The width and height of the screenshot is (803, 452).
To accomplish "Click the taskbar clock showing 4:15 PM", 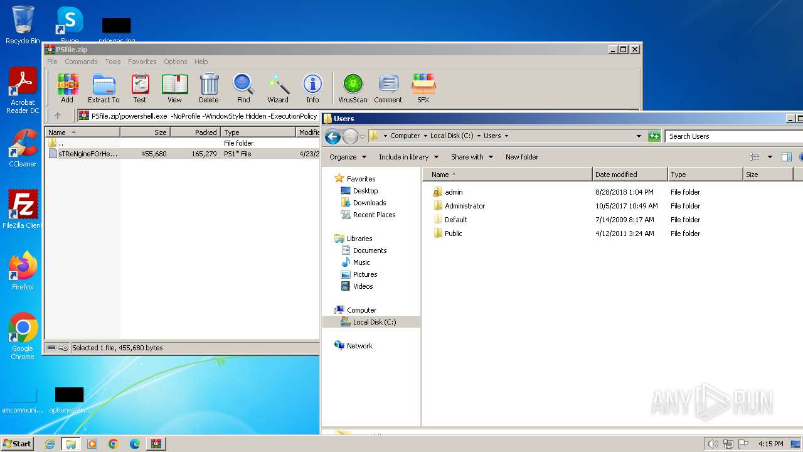I will 770,444.
